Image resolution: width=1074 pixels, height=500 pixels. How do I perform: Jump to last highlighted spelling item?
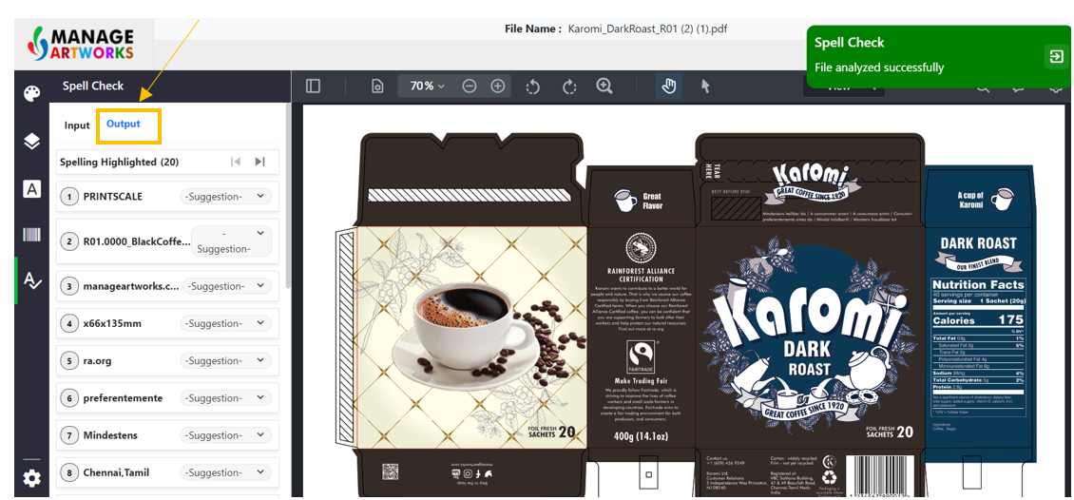point(259,162)
